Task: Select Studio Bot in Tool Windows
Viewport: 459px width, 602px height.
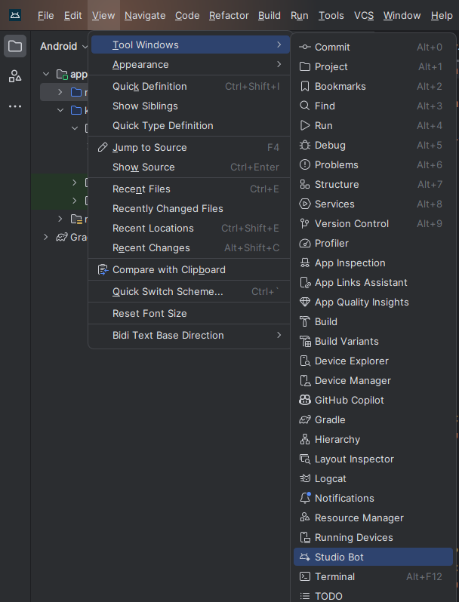Action: [x=373, y=557]
